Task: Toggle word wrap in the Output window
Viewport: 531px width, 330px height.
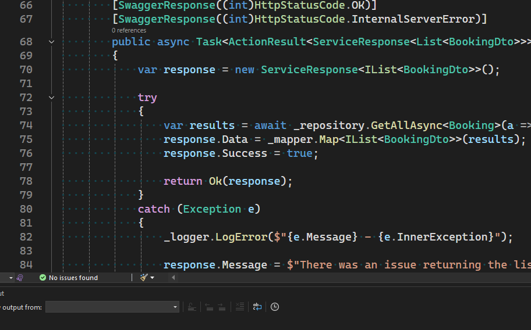Action: pos(257,307)
